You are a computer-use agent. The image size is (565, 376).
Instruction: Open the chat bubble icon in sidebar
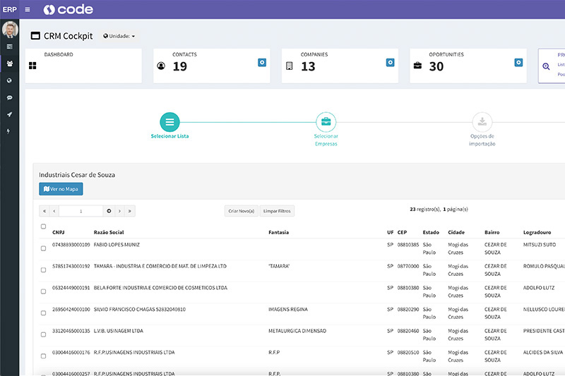[x=9, y=97]
